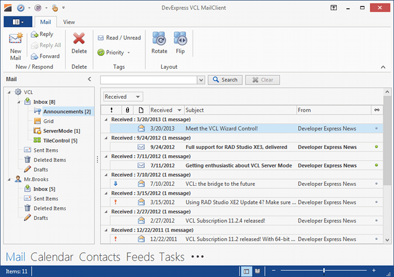Open the Grid folder

click(x=48, y=121)
